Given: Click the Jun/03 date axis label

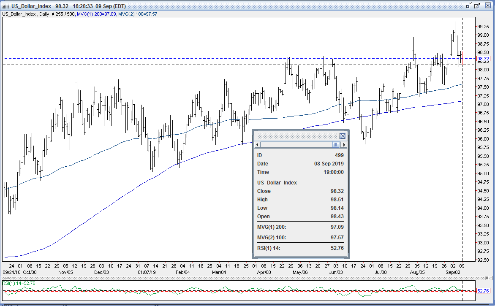Looking at the screenshot, I should [336, 272].
